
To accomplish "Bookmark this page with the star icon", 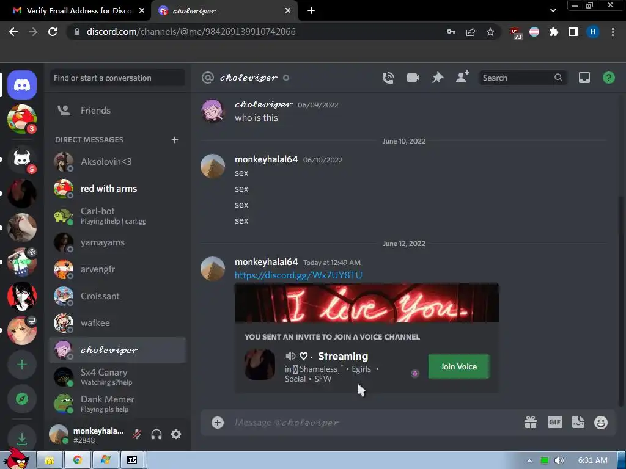I will pyautogui.click(x=490, y=32).
